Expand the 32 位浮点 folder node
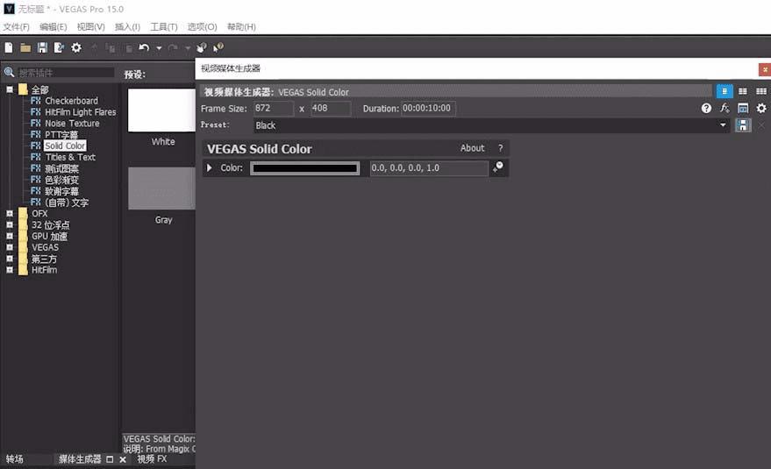771x469 pixels. (x=10, y=224)
